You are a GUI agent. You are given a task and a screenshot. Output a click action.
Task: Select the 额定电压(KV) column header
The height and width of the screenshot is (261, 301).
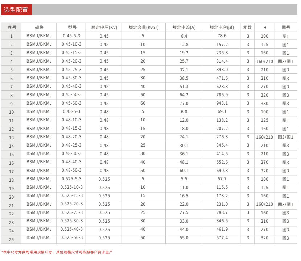pyautogui.click(x=104, y=28)
